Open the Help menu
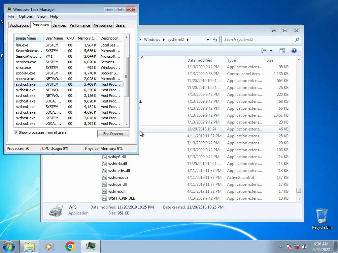Viewport: 338px width, 253px height. (54, 16)
